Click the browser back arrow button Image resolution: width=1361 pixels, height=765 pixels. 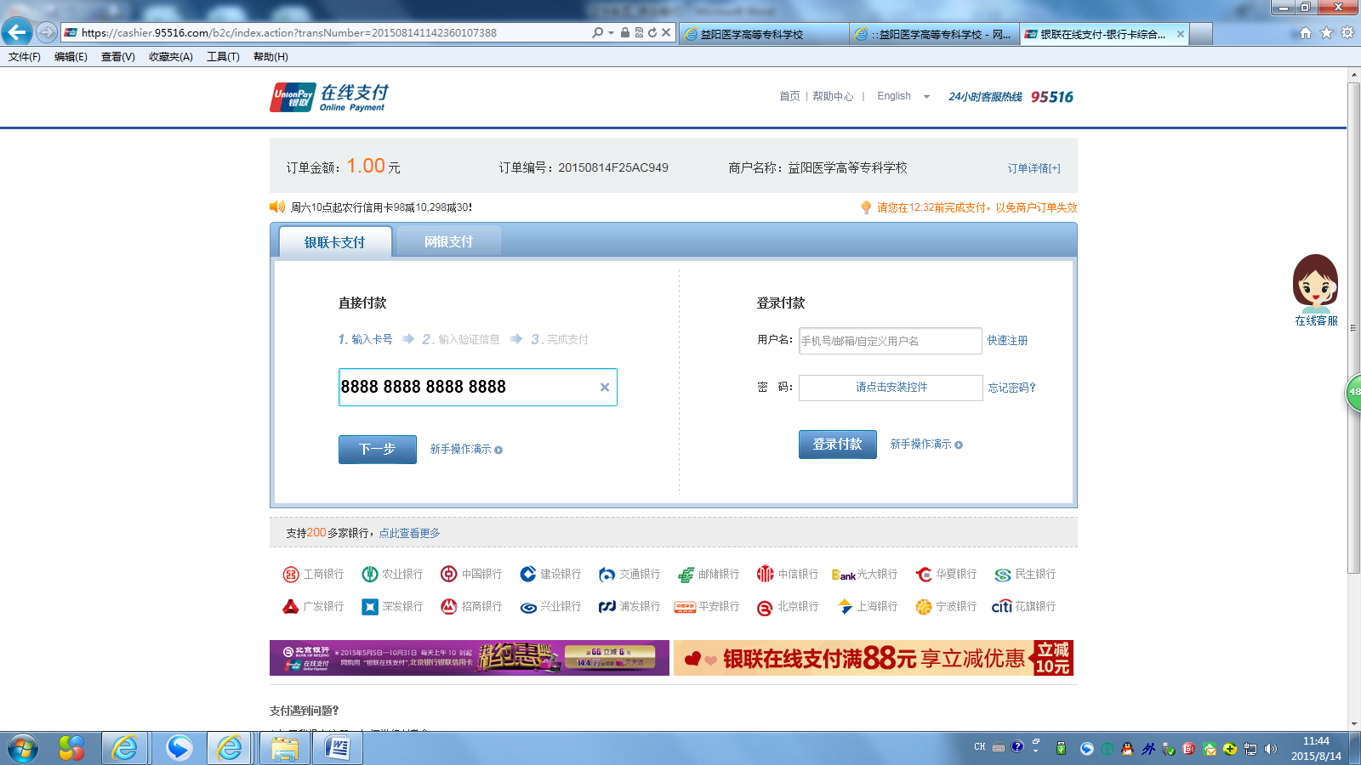tap(17, 32)
